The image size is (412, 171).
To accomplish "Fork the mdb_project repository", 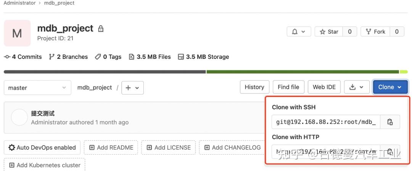I will [375, 32].
